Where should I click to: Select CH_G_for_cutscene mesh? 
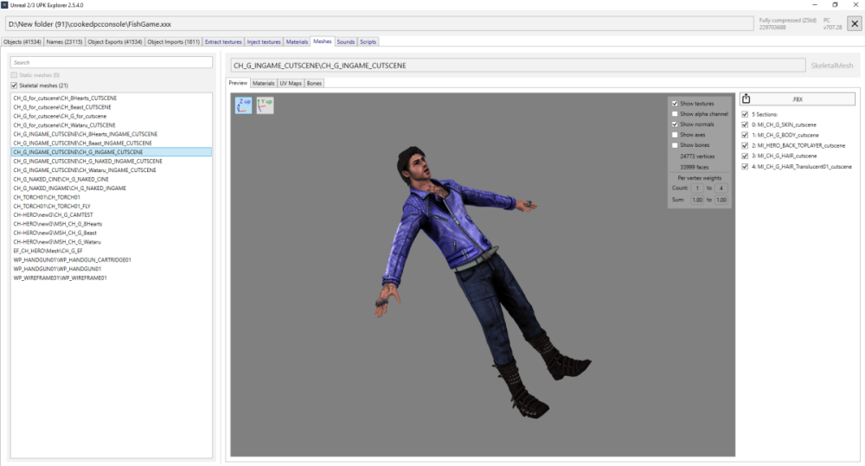point(111,116)
